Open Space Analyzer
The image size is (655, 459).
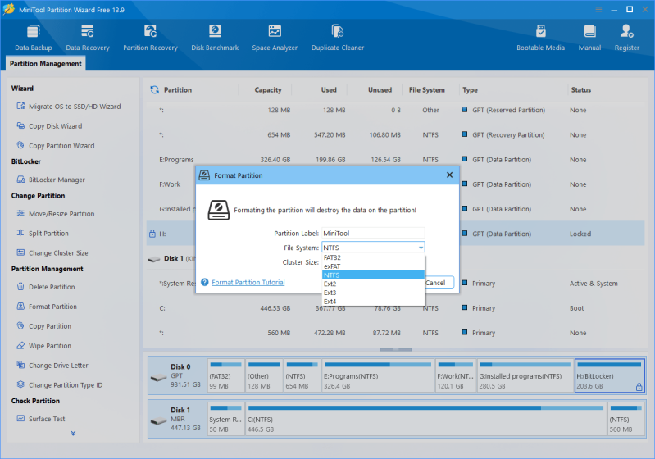point(275,38)
